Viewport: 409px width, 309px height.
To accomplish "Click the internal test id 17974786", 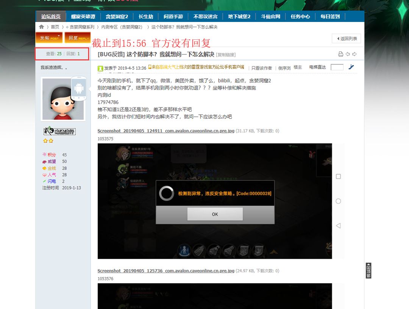I will pyautogui.click(x=108, y=102).
